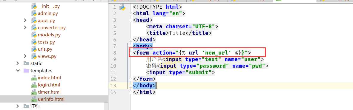Select uerinfo.html in the tree
Image resolution: width=353 pixels, height=110 pixels.
(51, 99)
